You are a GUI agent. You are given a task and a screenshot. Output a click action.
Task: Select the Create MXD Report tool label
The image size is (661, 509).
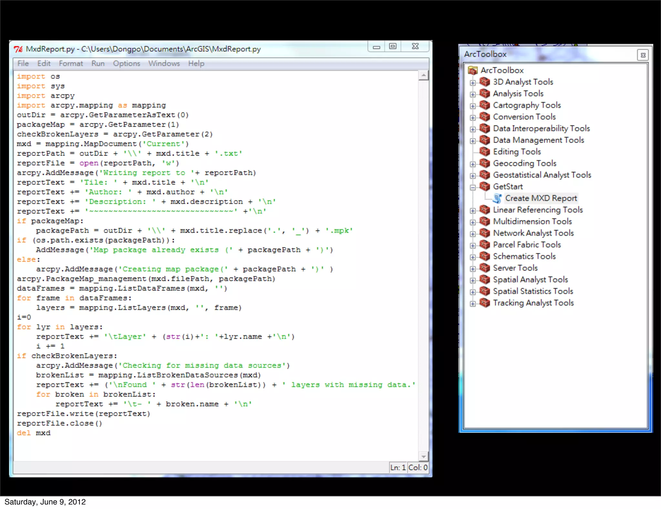(541, 198)
